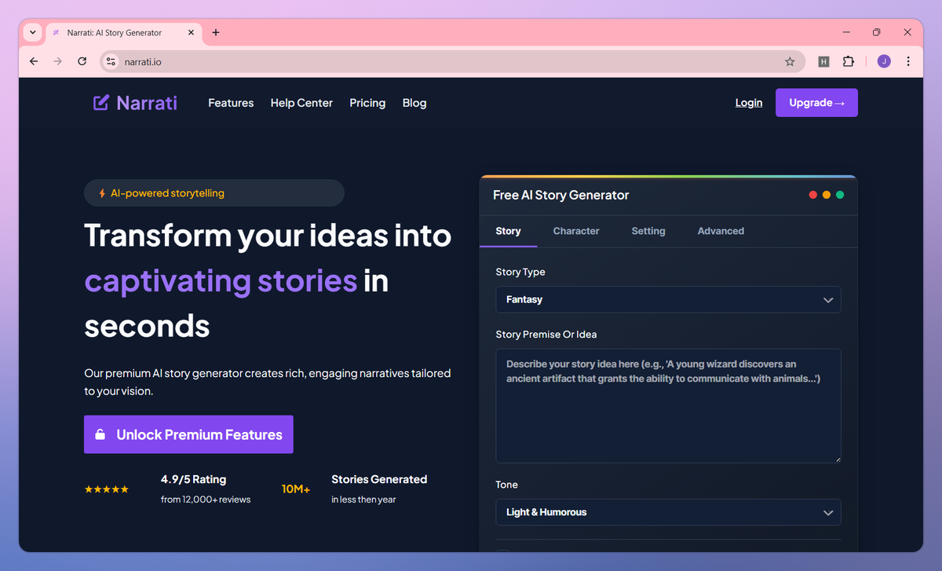Go to the Pricing page

tap(367, 103)
